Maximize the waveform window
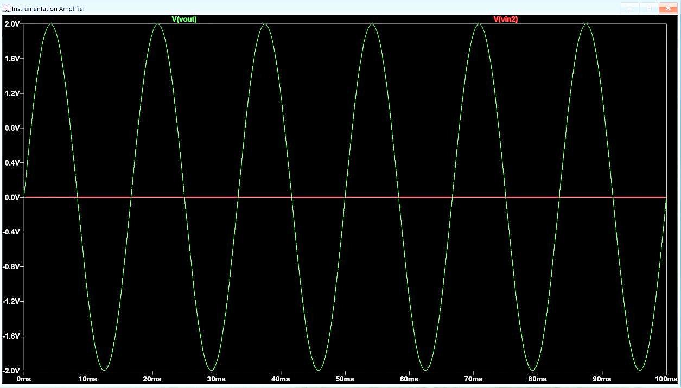This screenshot has height=388, width=681. [648, 8]
